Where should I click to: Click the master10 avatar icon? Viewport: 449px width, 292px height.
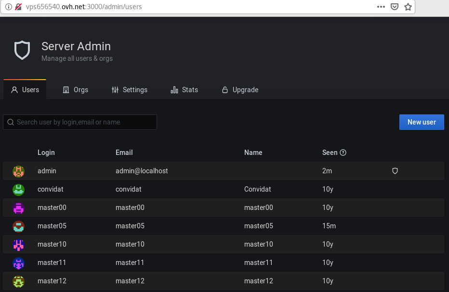(19, 245)
